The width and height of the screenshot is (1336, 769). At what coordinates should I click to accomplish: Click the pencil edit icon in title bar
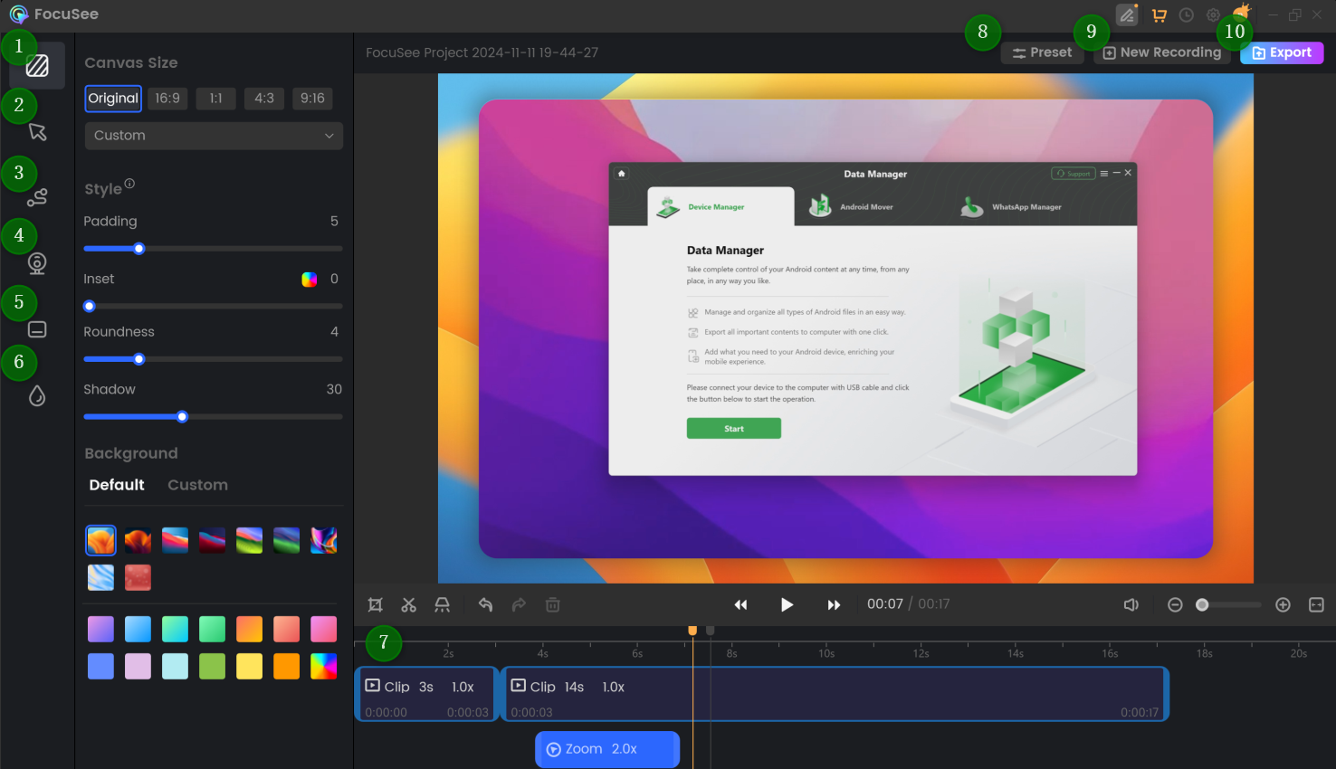[x=1127, y=14]
